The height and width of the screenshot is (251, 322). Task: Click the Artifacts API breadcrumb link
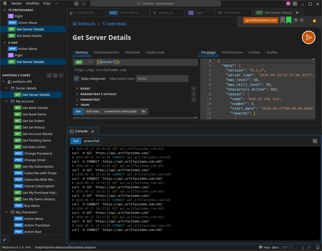[x=87, y=23]
